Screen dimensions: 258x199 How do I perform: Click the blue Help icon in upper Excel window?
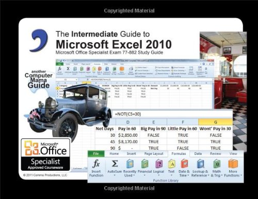point(204,64)
